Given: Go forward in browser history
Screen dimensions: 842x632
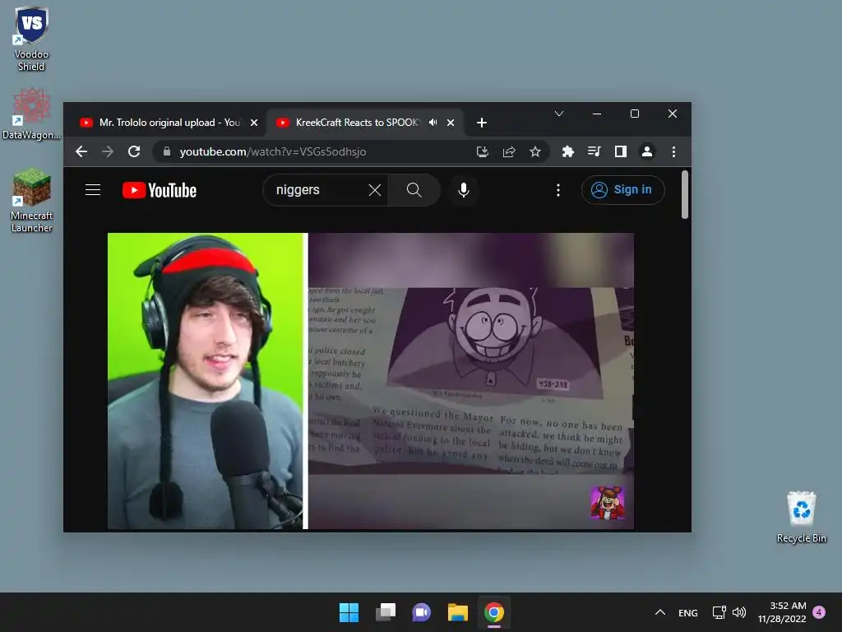Looking at the screenshot, I should (x=108, y=151).
